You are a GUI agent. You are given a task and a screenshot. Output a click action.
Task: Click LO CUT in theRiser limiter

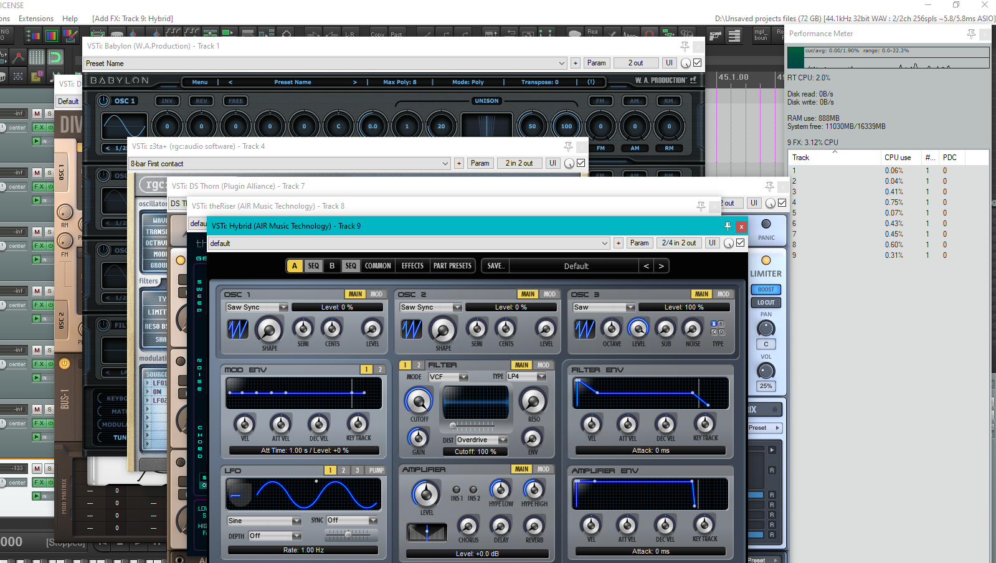click(x=766, y=303)
